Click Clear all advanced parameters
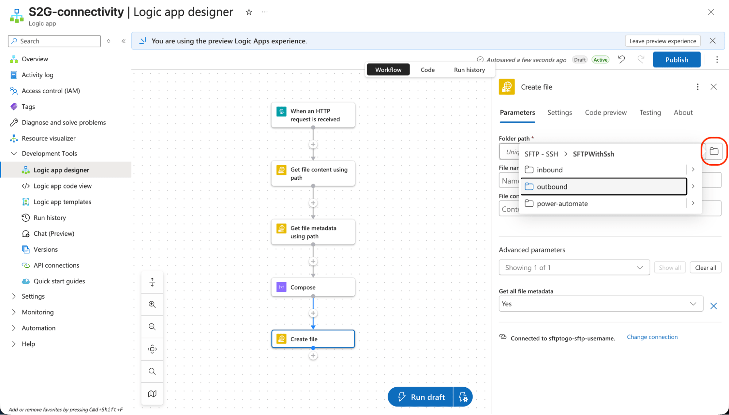Screen dimensions: 729x415 (x=705, y=268)
